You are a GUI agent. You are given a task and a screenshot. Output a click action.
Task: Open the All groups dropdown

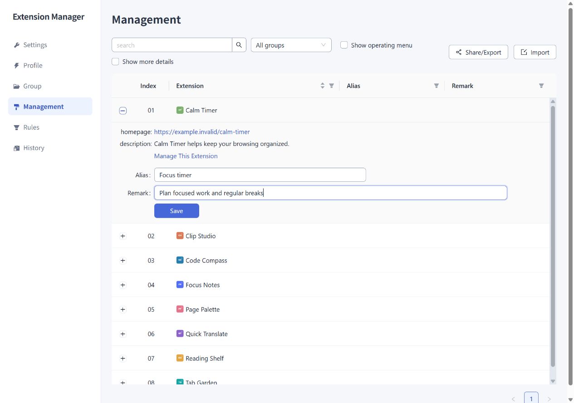291,45
